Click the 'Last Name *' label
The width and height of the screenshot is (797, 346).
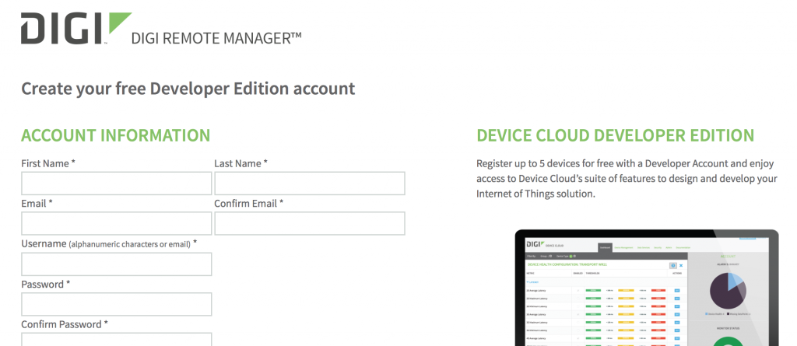point(241,163)
